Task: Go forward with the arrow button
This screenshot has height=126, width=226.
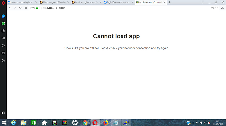Action: point(15,8)
